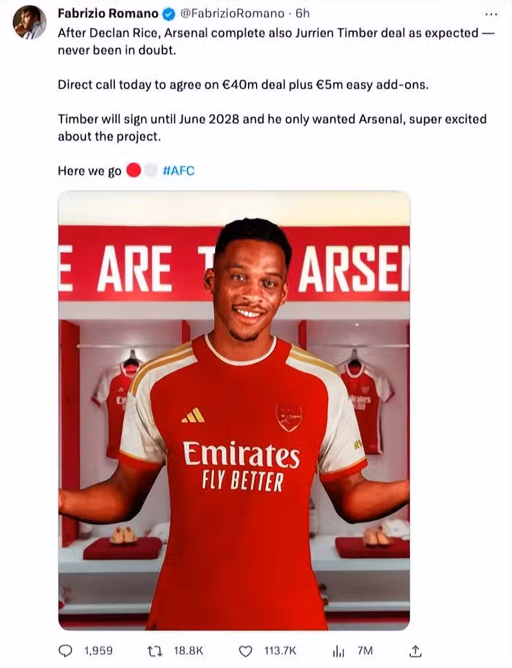The width and height of the screenshot is (512, 668).
Task: Open the three-dot more options menu
Action: [x=491, y=14]
